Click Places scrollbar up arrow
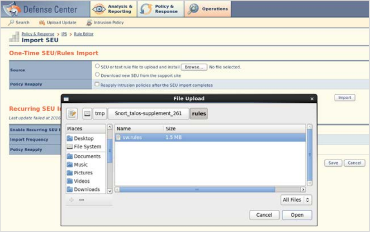The width and height of the screenshot is (370, 232). (110, 127)
